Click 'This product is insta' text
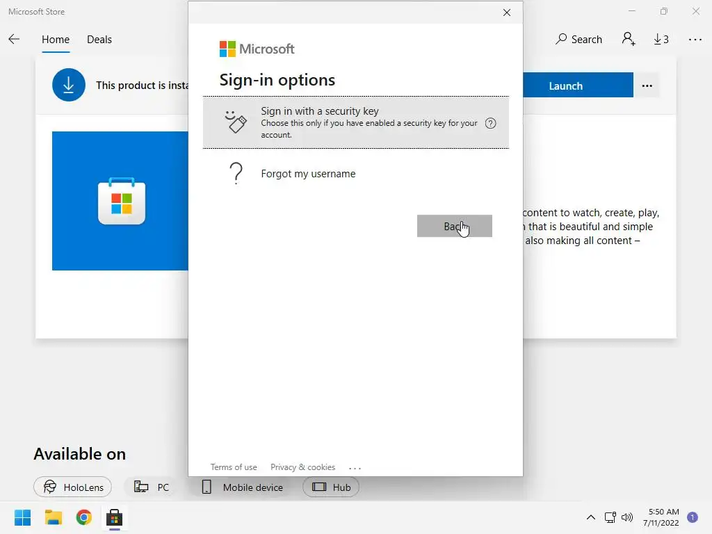The image size is (712, 534). tap(142, 86)
